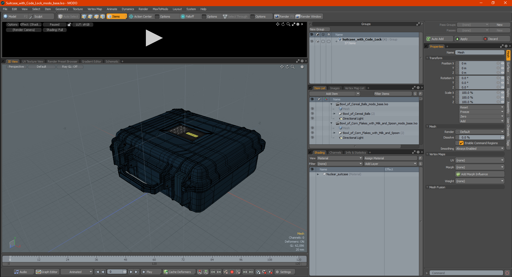
Task: Click the red record keyframe button
Action: tap(232, 272)
